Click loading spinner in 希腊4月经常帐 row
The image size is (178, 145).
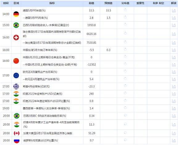tap(125, 86)
